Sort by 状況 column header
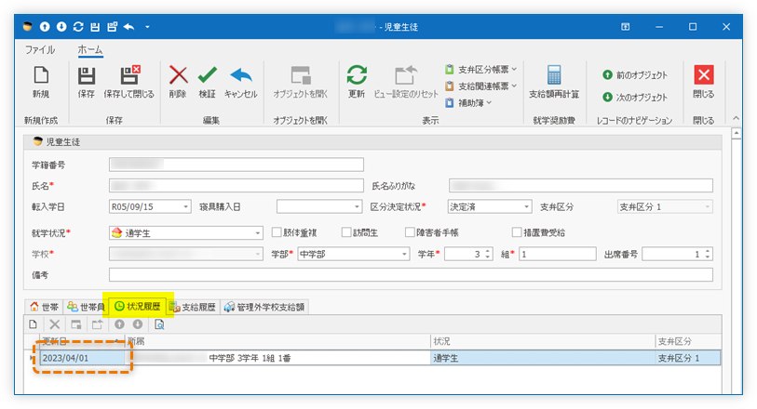 543,341
